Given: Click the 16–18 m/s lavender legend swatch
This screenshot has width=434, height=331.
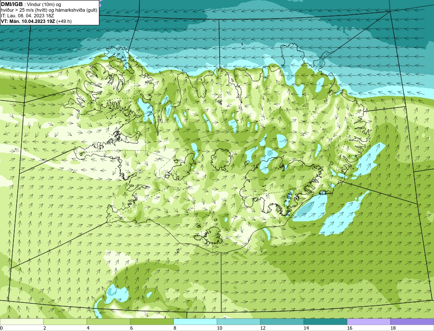Looking at the screenshot, I should (368, 321).
